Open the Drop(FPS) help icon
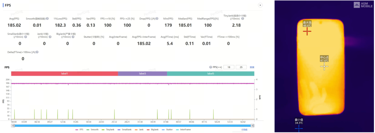 157,19
